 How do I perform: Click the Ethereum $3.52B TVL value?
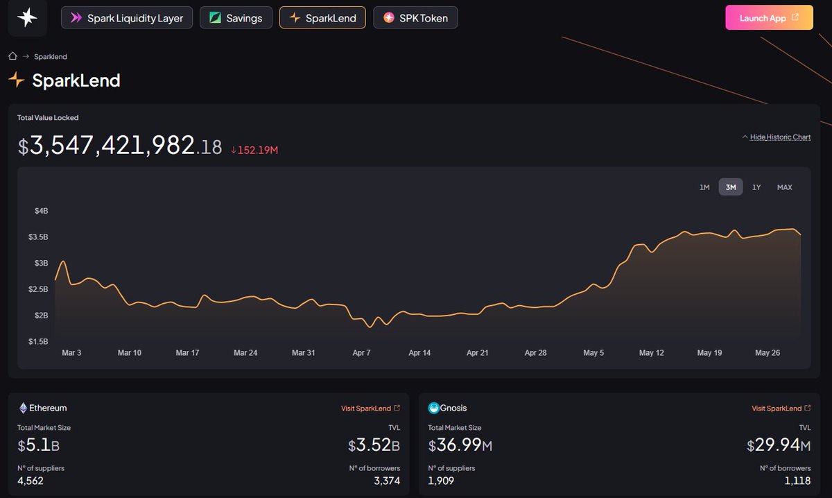pos(374,445)
